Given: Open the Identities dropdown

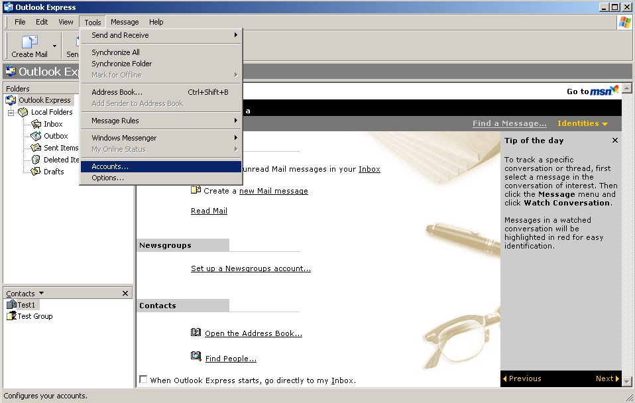Looking at the screenshot, I should pos(583,124).
